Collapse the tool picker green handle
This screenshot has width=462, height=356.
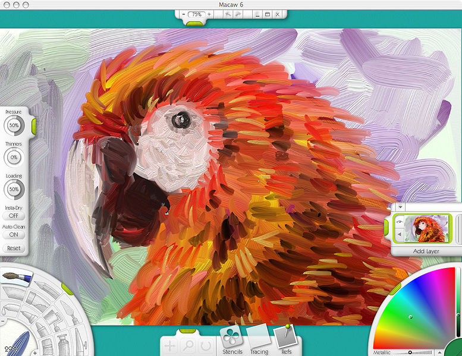pos(67,289)
